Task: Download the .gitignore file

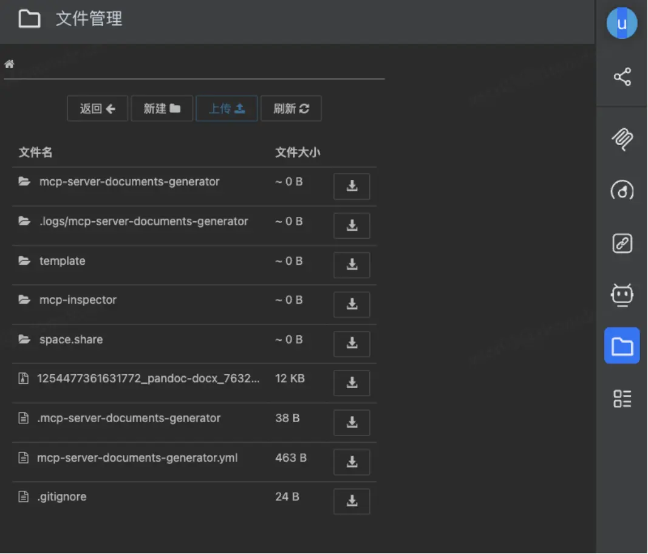Action: tap(352, 502)
